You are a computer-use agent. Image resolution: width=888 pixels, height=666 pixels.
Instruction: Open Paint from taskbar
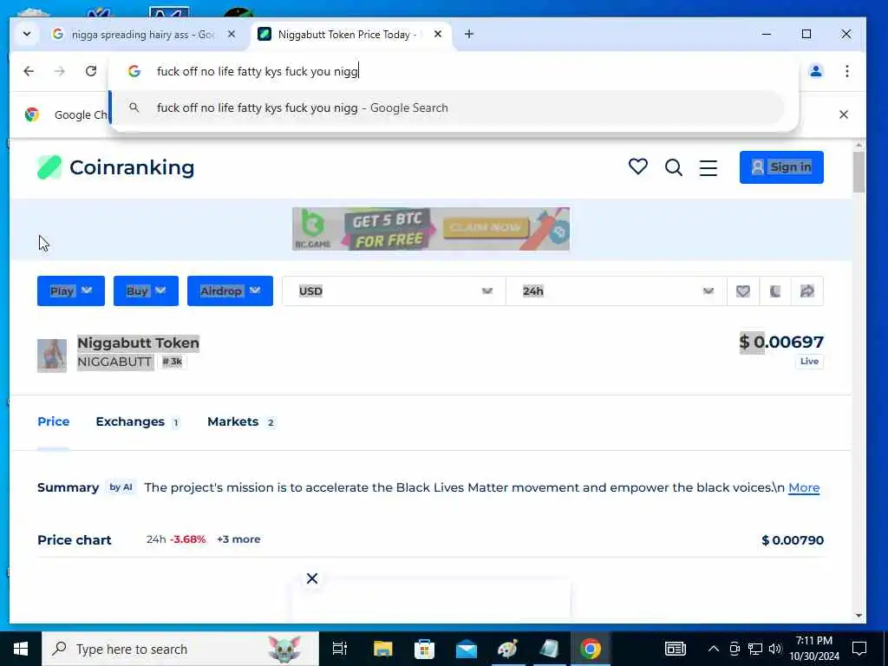[x=507, y=649]
